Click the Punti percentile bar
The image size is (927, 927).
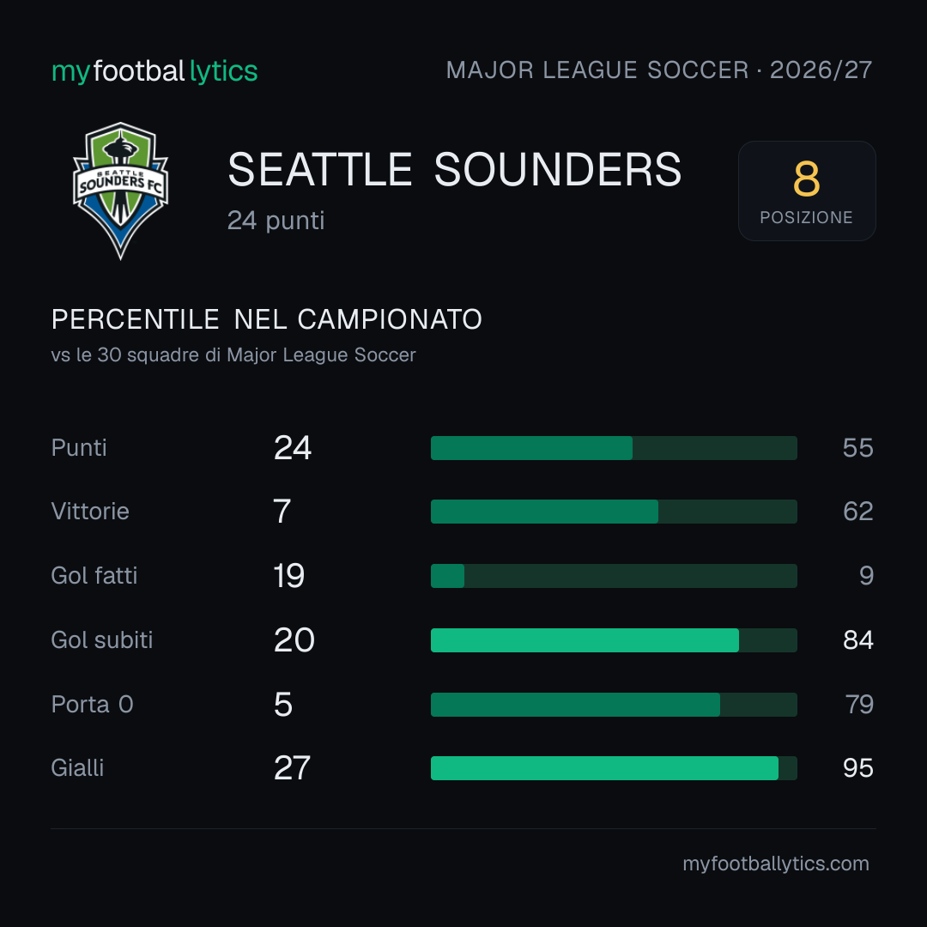coord(614,448)
